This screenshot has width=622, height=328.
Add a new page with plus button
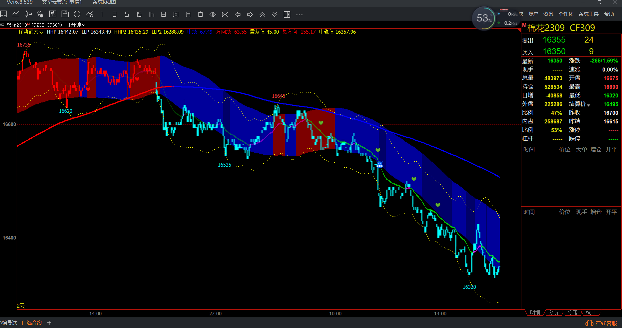(x=49, y=323)
